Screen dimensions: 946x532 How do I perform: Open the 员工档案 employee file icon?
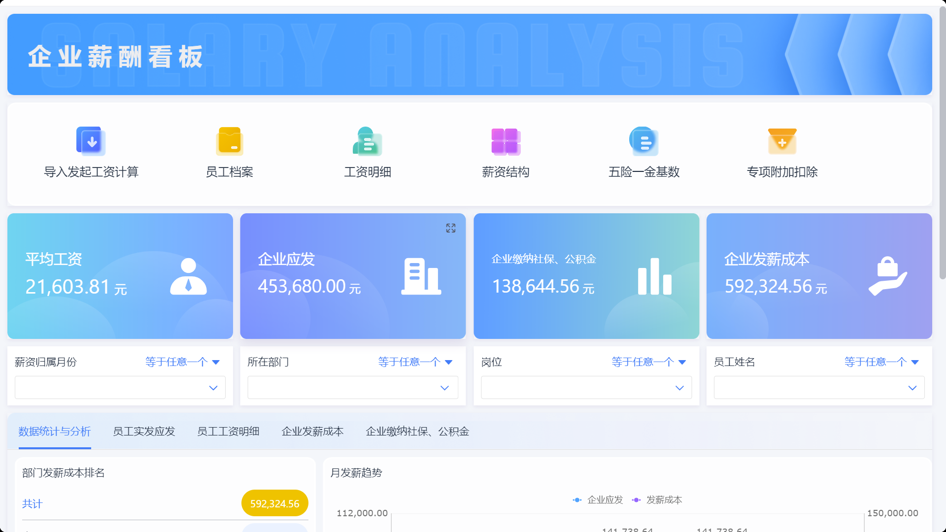click(x=230, y=141)
